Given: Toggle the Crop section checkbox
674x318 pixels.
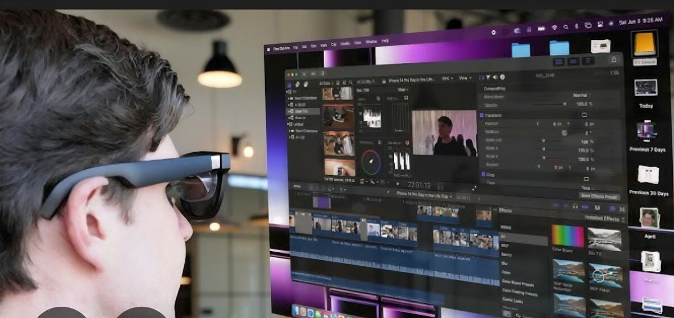Looking at the screenshot, I should coord(482,175).
